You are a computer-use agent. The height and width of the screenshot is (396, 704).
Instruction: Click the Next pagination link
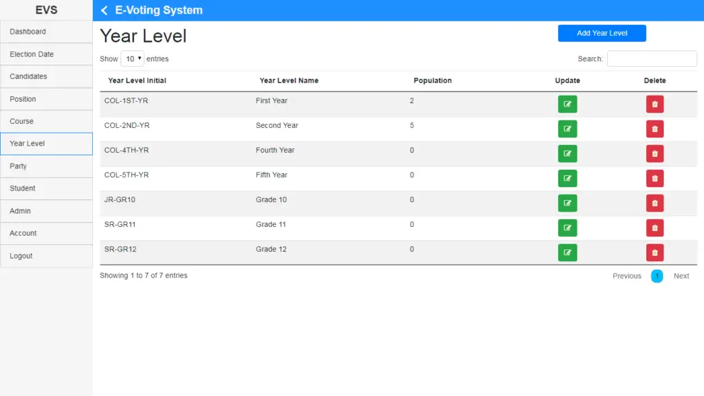tap(681, 276)
